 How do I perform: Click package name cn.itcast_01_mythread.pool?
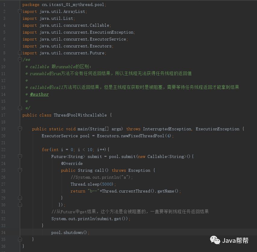point(73,5)
